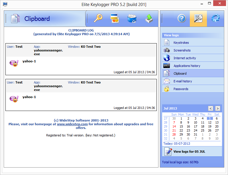228x175 pixels.
Task: Click the golden key icon in toolbar
Action: pos(98,18)
